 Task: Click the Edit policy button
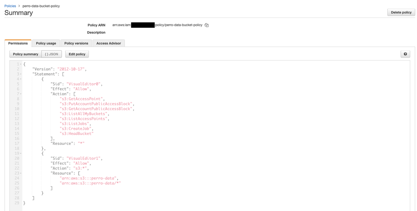(x=77, y=54)
